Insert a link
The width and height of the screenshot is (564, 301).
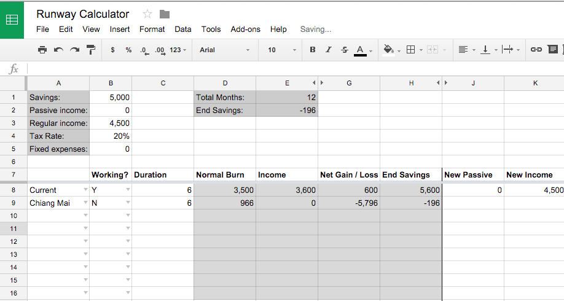tap(536, 50)
